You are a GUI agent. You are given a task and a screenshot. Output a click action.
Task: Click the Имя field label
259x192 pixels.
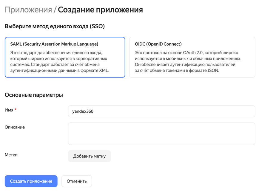tap(9, 110)
